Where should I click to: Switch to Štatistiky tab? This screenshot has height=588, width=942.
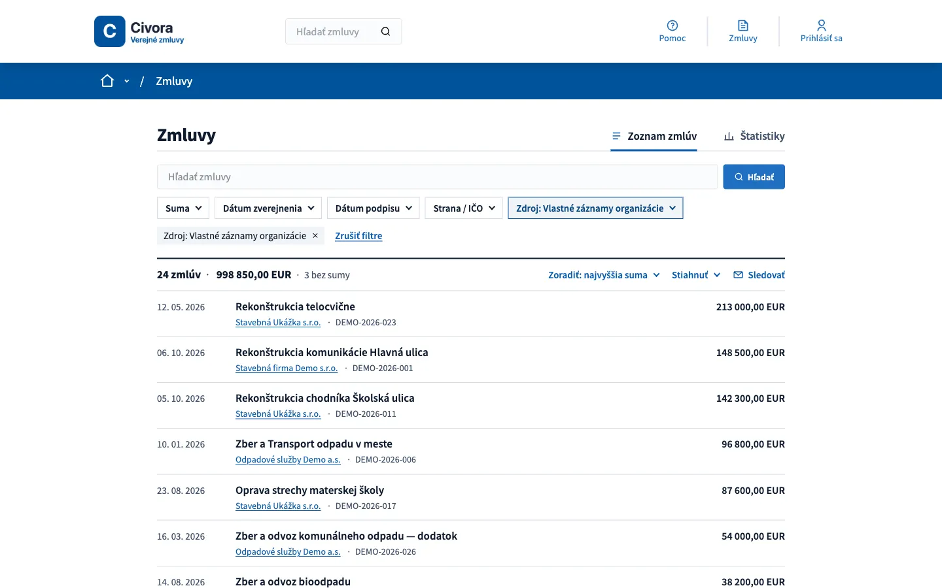point(754,136)
